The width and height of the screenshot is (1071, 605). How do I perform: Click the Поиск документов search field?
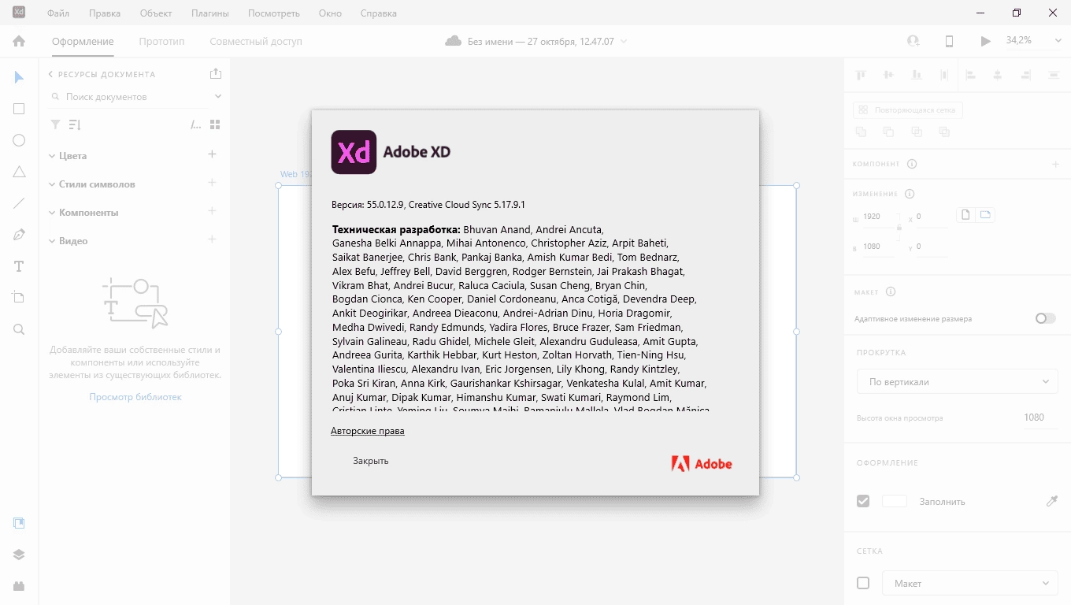coord(130,97)
